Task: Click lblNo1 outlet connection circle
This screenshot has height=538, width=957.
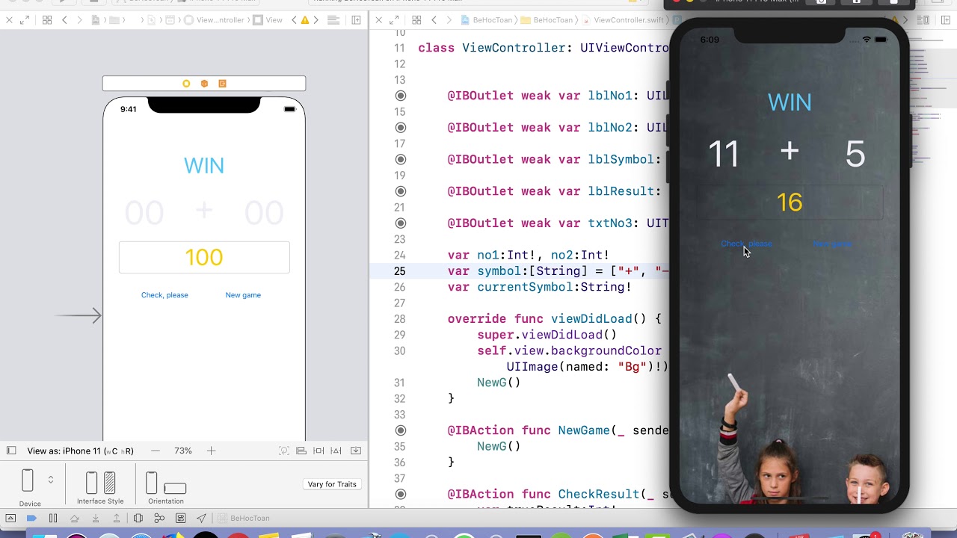Action: tap(401, 96)
